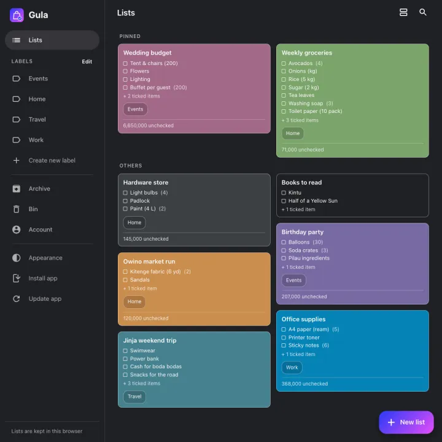442x442 pixels.
Task: Switch to the stacked list view
Action: [403, 12]
